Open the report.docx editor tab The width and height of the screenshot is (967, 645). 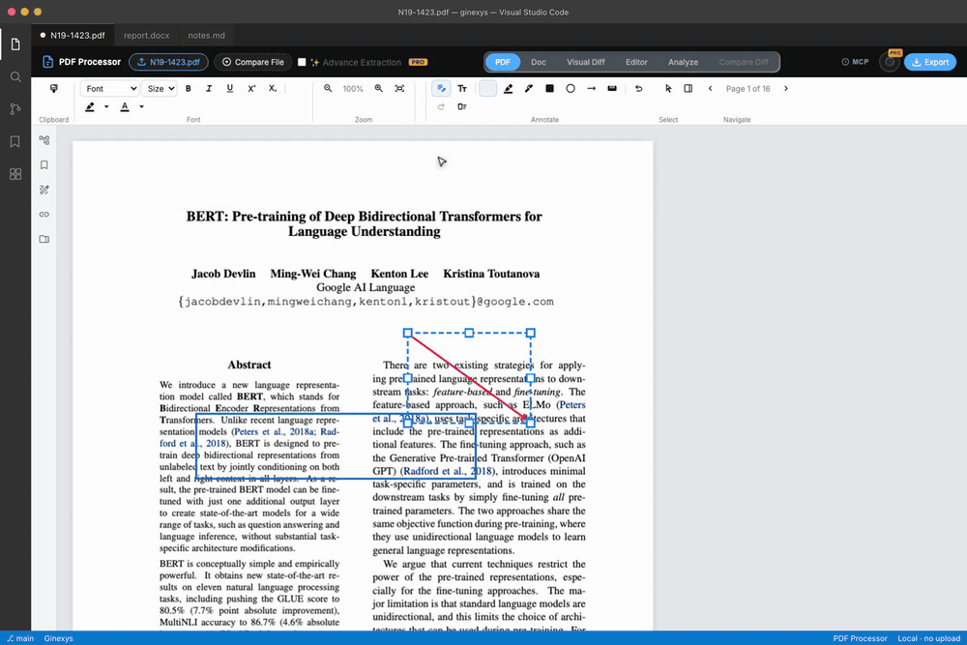point(146,35)
